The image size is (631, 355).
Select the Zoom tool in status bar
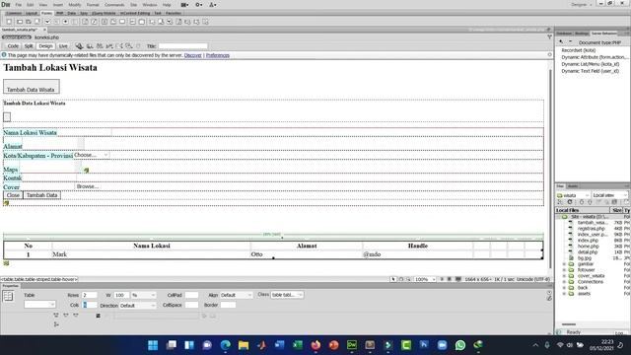tap(408, 279)
